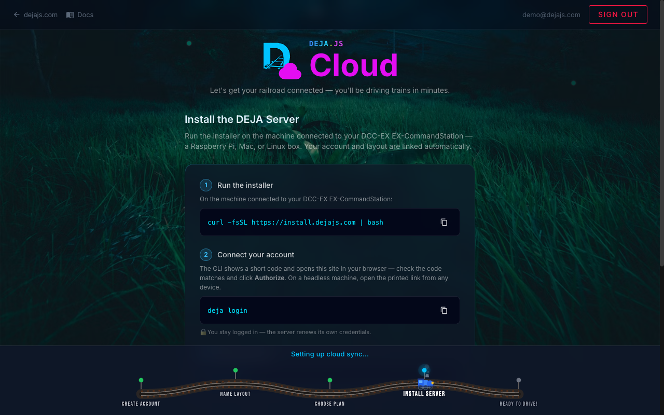Click the CHOOSE PLAN step label
The width and height of the screenshot is (664, 415).
(x=330, y=404)
